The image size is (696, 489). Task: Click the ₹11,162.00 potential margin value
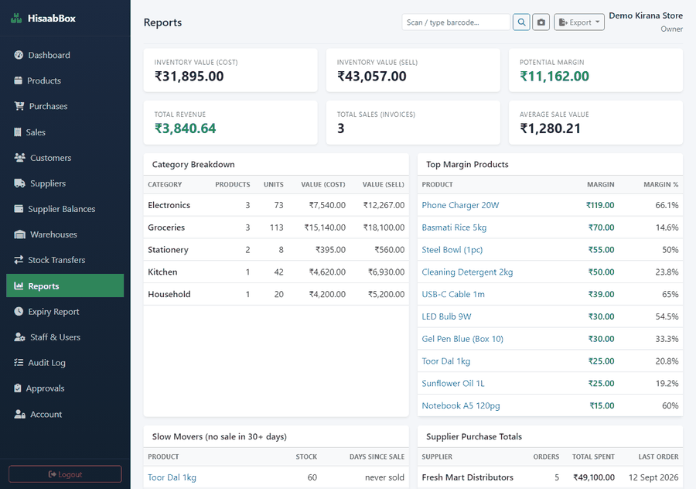[554, 77]
